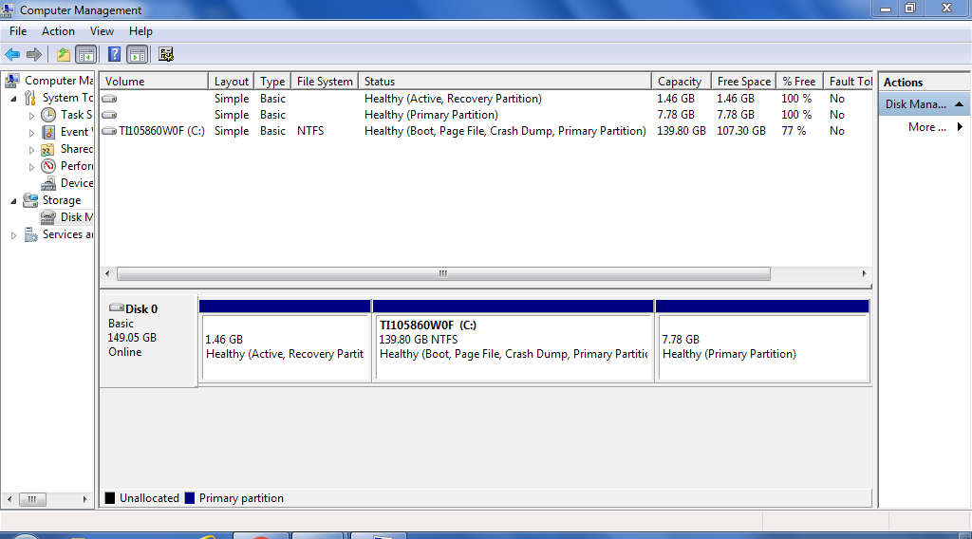This screenshot has width=972, height=539.
Task: Select Disk Management tree icon
Action: pos(48,217)
